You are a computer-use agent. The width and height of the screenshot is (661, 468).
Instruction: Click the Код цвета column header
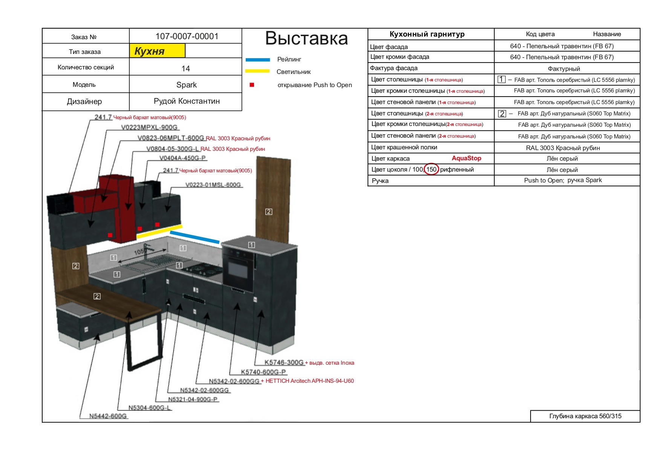tap(540, 34)
